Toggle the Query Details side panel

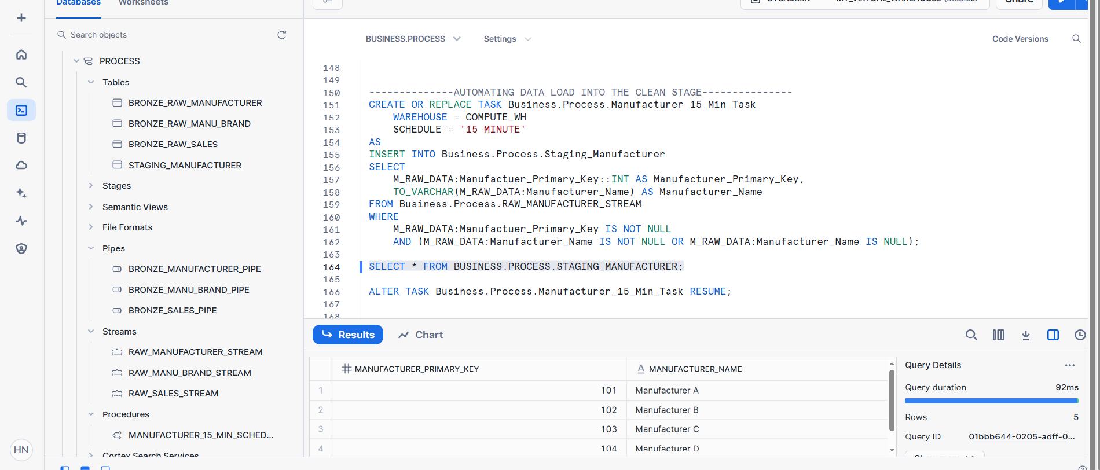(1053, 335)
